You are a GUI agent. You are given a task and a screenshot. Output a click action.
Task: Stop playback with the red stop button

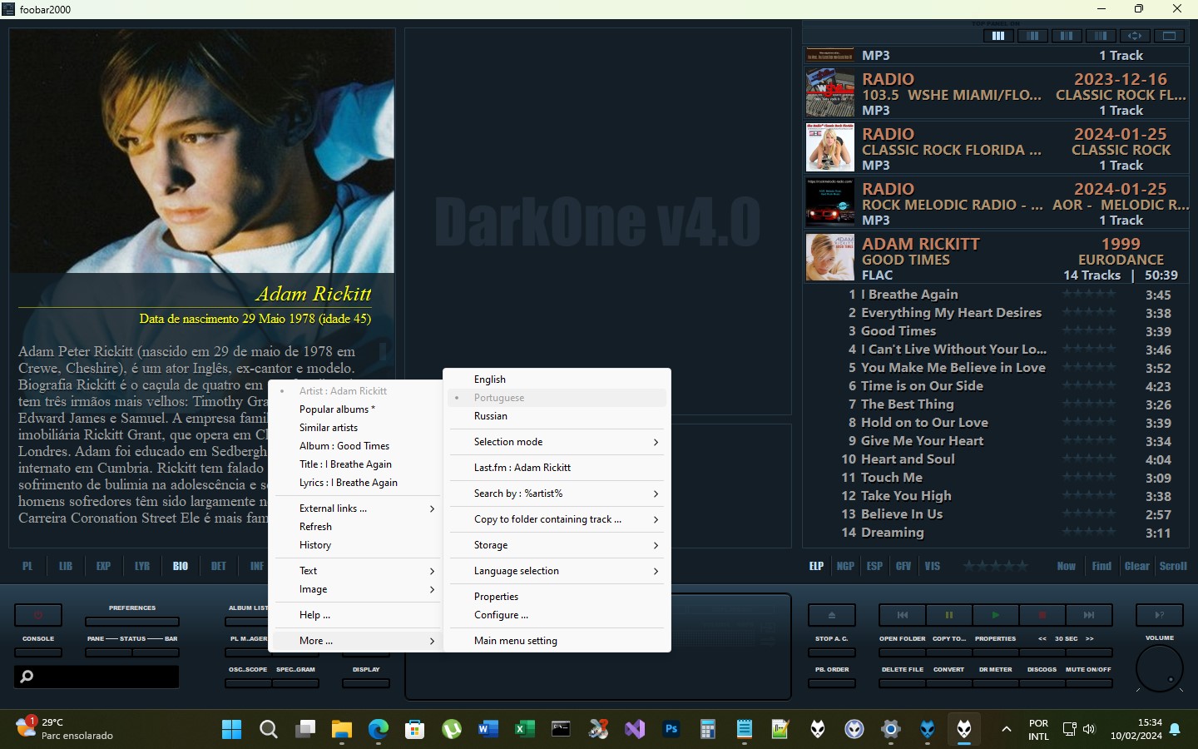click(1042, 615)
